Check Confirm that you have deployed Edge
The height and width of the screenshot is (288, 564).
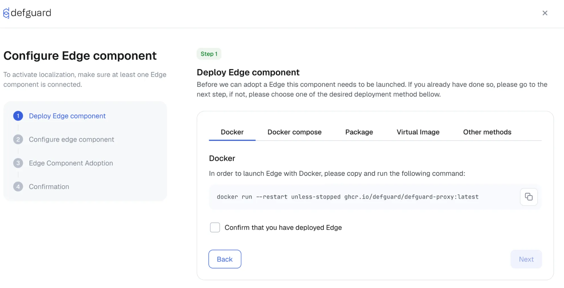tap(215, 227)
